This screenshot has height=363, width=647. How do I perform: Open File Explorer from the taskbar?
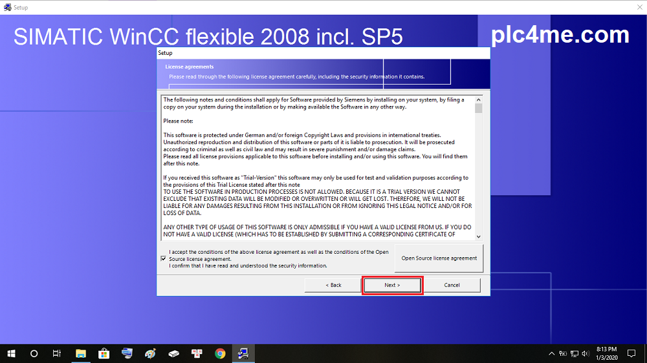(81, 353)
